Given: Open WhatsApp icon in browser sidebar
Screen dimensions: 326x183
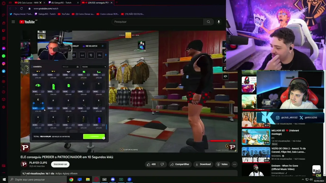Looking at the screenshot, I should click(4, 56).
